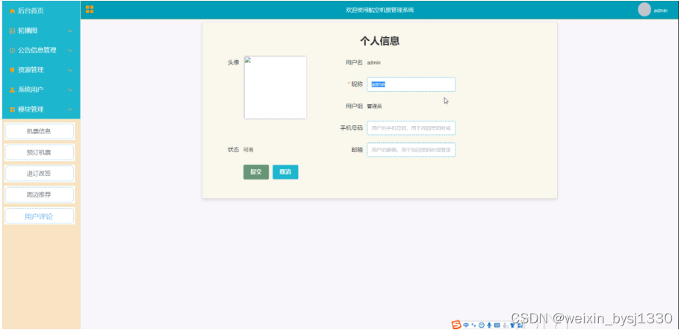Open the 机票信息 submenu item
The image size is (684, 333).
tap(40, 131)
